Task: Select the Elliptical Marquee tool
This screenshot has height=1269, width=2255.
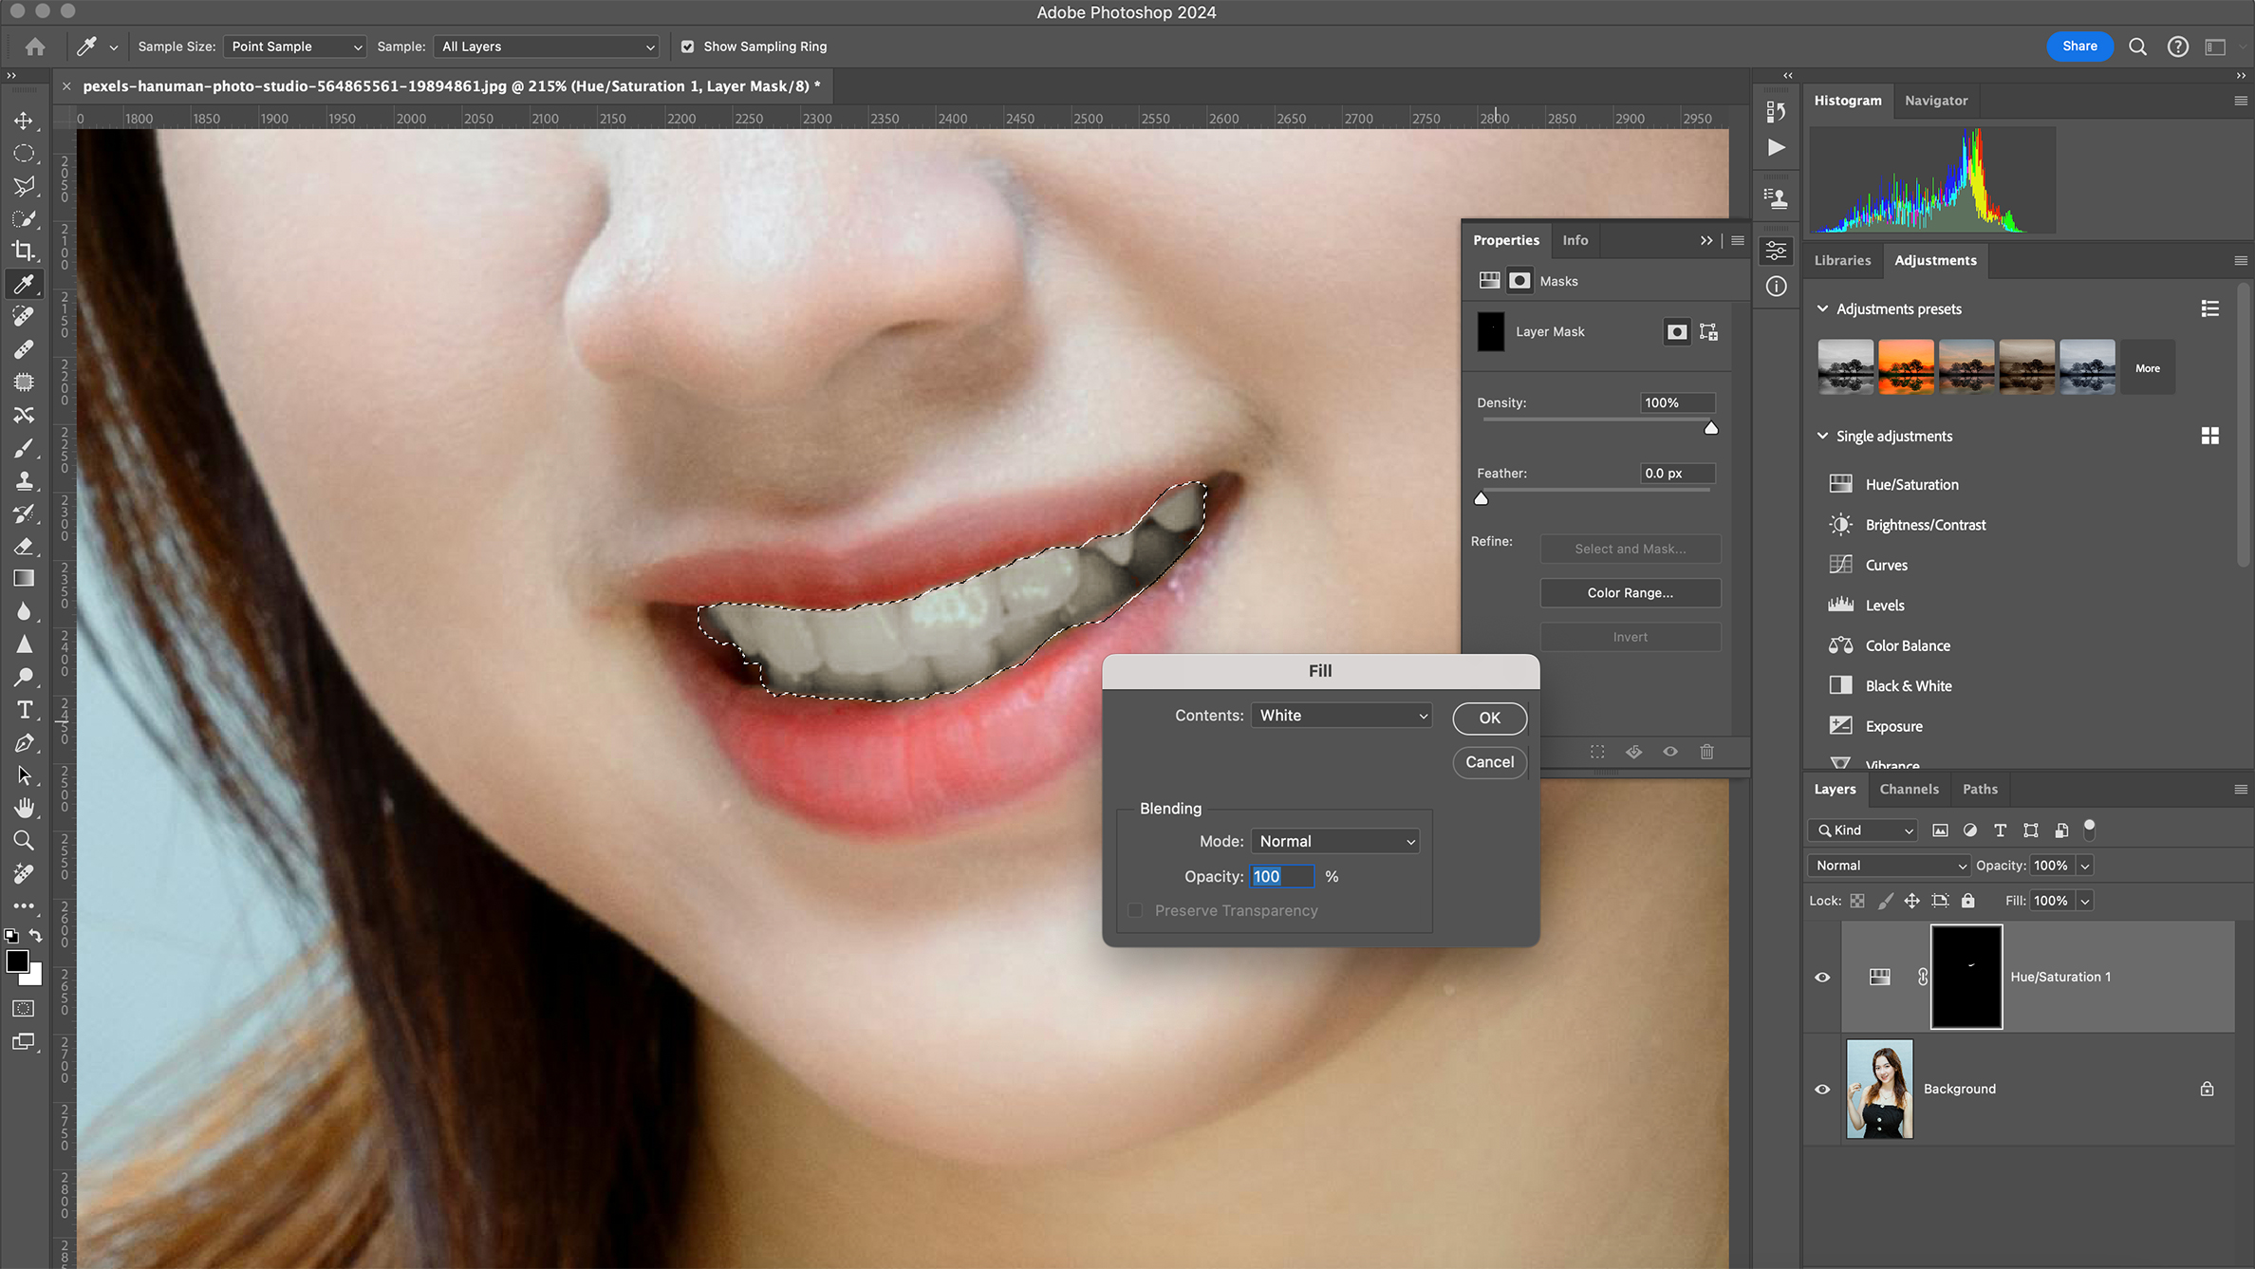Action: coord(24,153)
